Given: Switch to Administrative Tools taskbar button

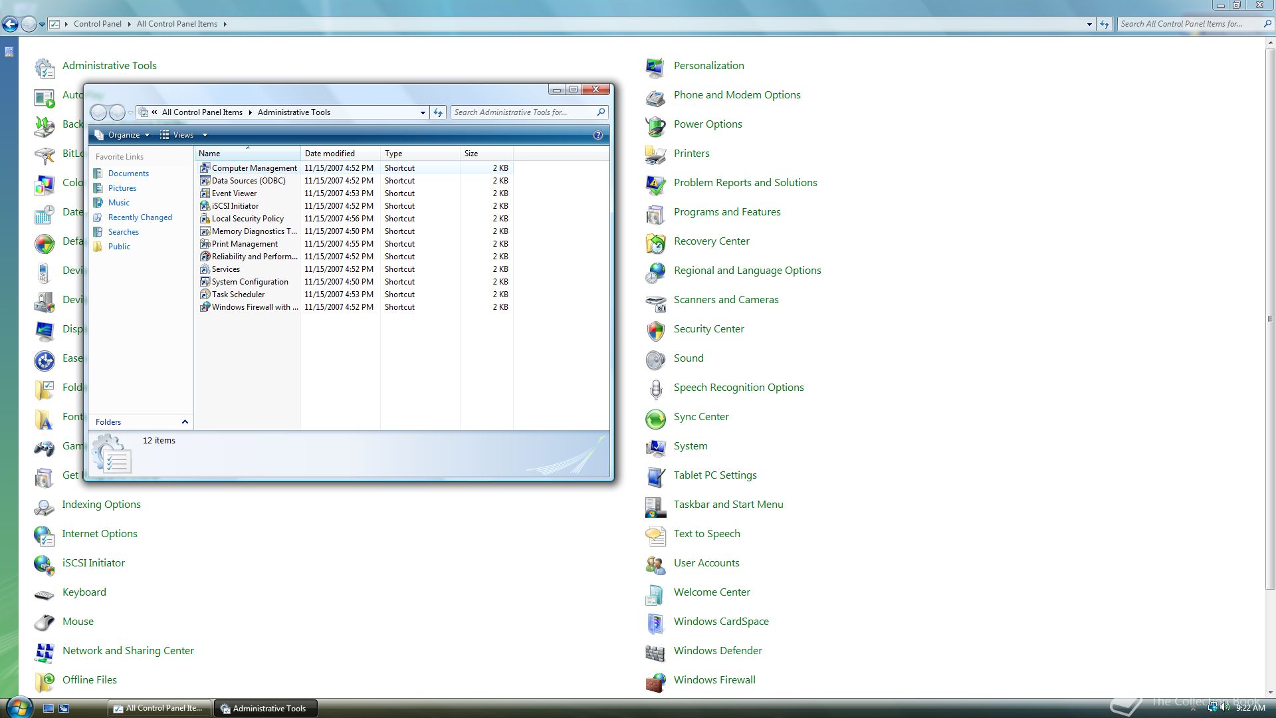Looking at the screenshot, I should click(266, 708).
